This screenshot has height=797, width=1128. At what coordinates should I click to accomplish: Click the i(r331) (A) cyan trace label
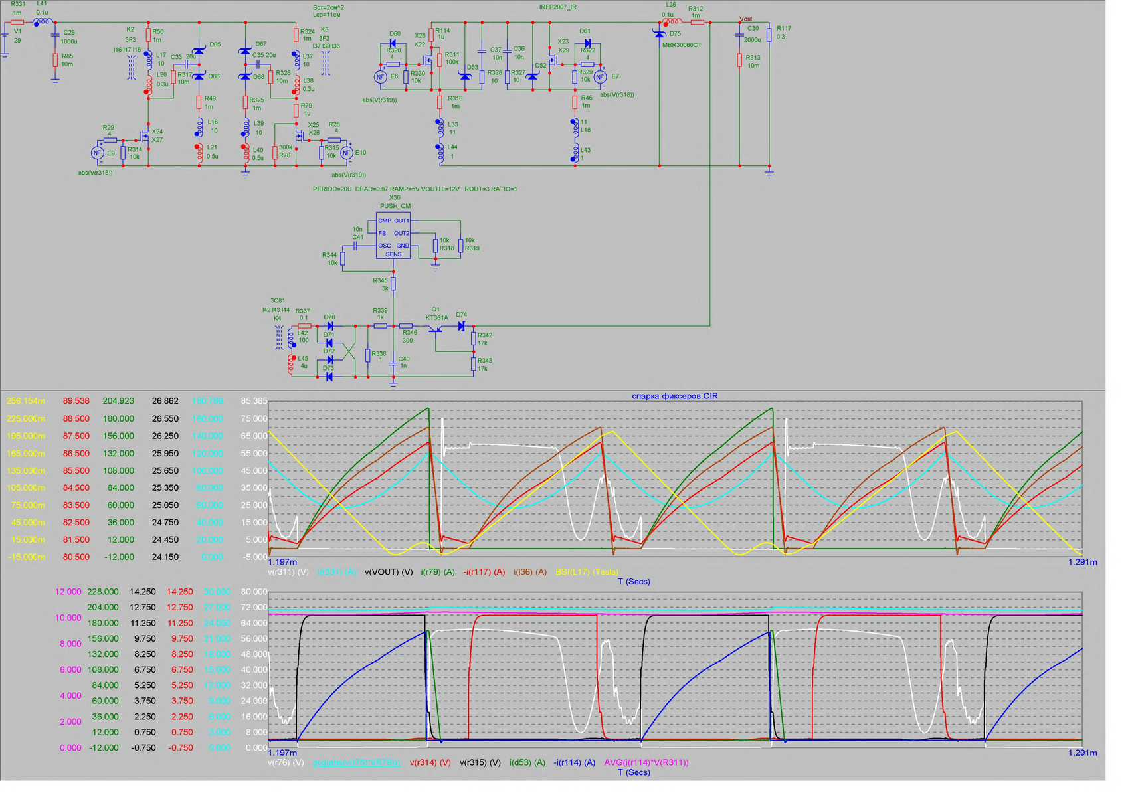[336, 571]
